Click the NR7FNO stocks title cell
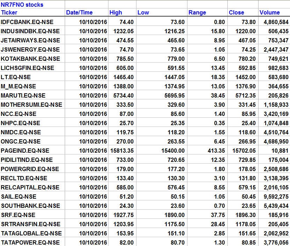 pyautogui.click(x=22, y=5)
